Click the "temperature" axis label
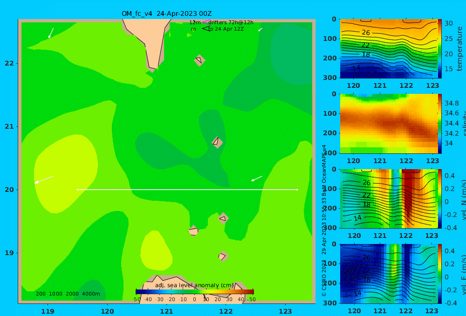The image size is (466, 316). pos(460,49)
